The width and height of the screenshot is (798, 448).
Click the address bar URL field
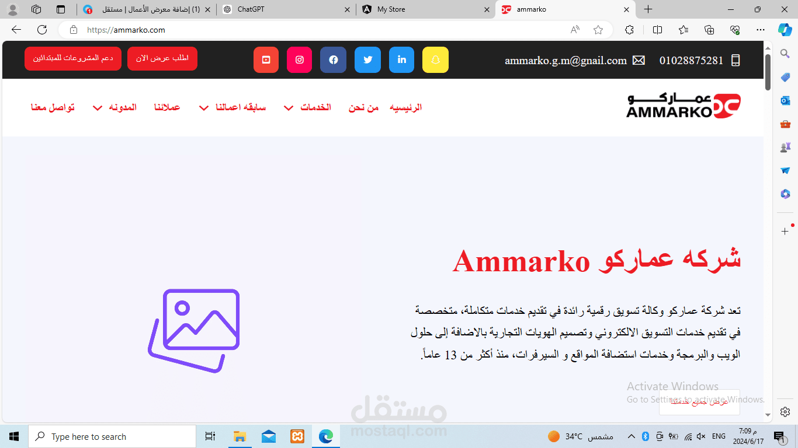pos(327,30)
